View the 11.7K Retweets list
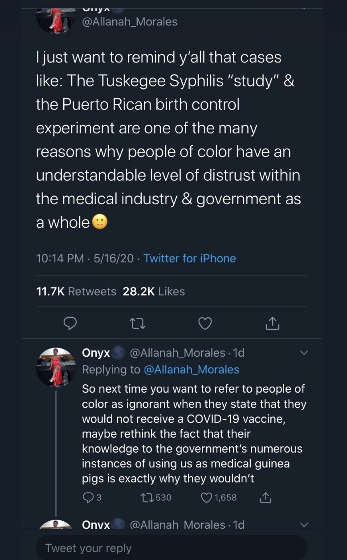The height and width of the screenshot is (560, 347). pyautogui.click(x=76, y=291)
